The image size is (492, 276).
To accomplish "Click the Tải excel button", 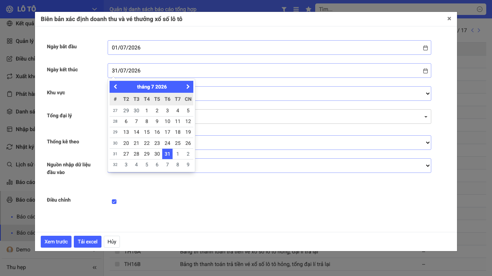I will click(88, 242).
